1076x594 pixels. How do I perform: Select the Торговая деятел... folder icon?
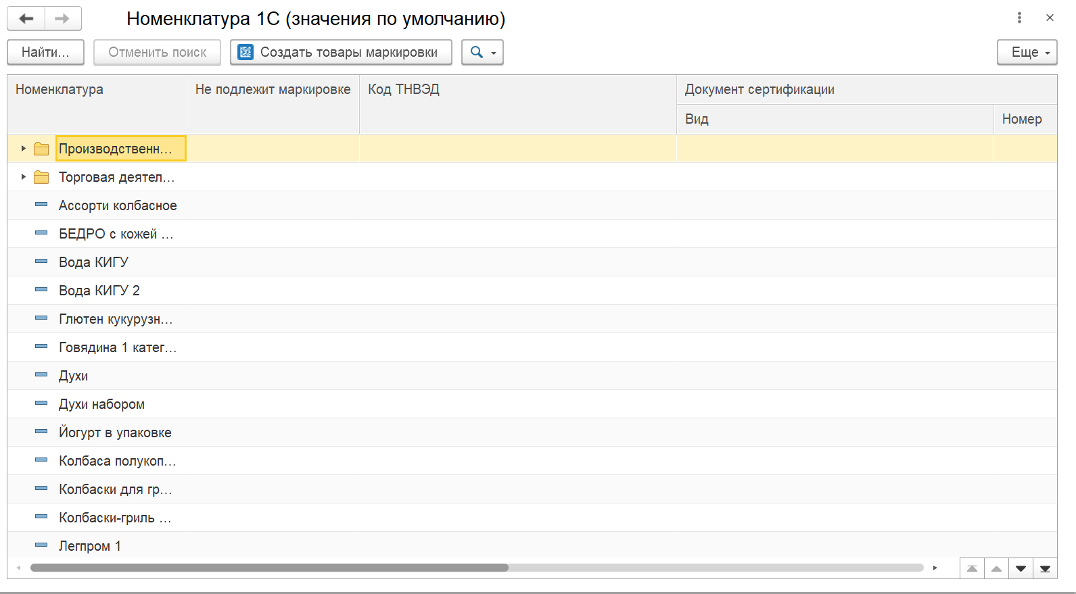[x=41, y=177]
